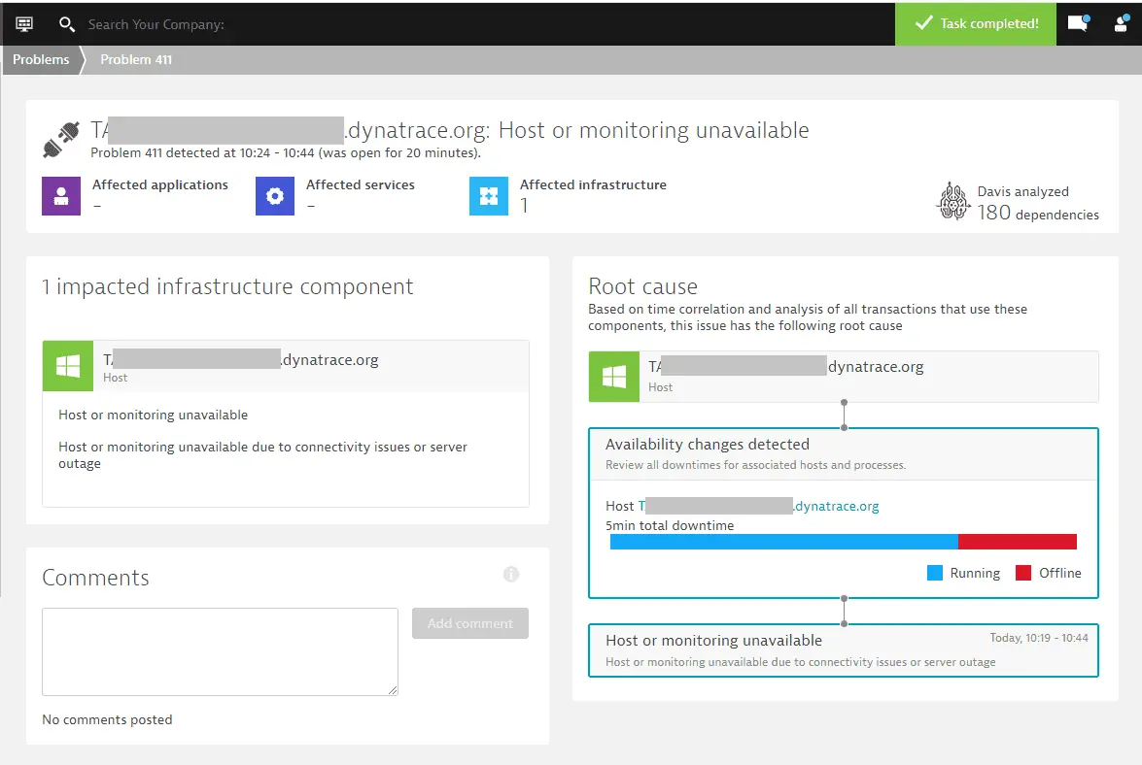1142x765 pixels.
Task: Click the blue Running legend swatch
Action: click(x=934, y=573)
